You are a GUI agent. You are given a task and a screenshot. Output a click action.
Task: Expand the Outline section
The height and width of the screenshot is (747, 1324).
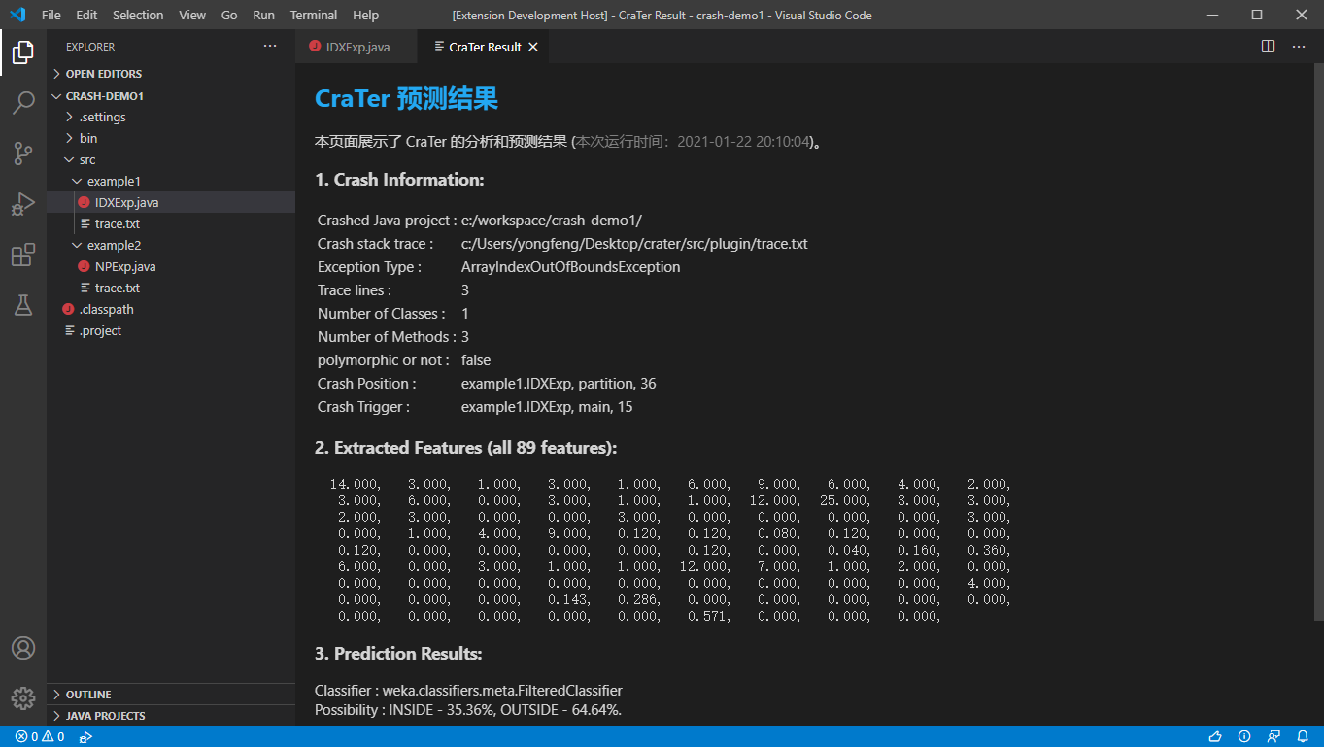point(171,695)
